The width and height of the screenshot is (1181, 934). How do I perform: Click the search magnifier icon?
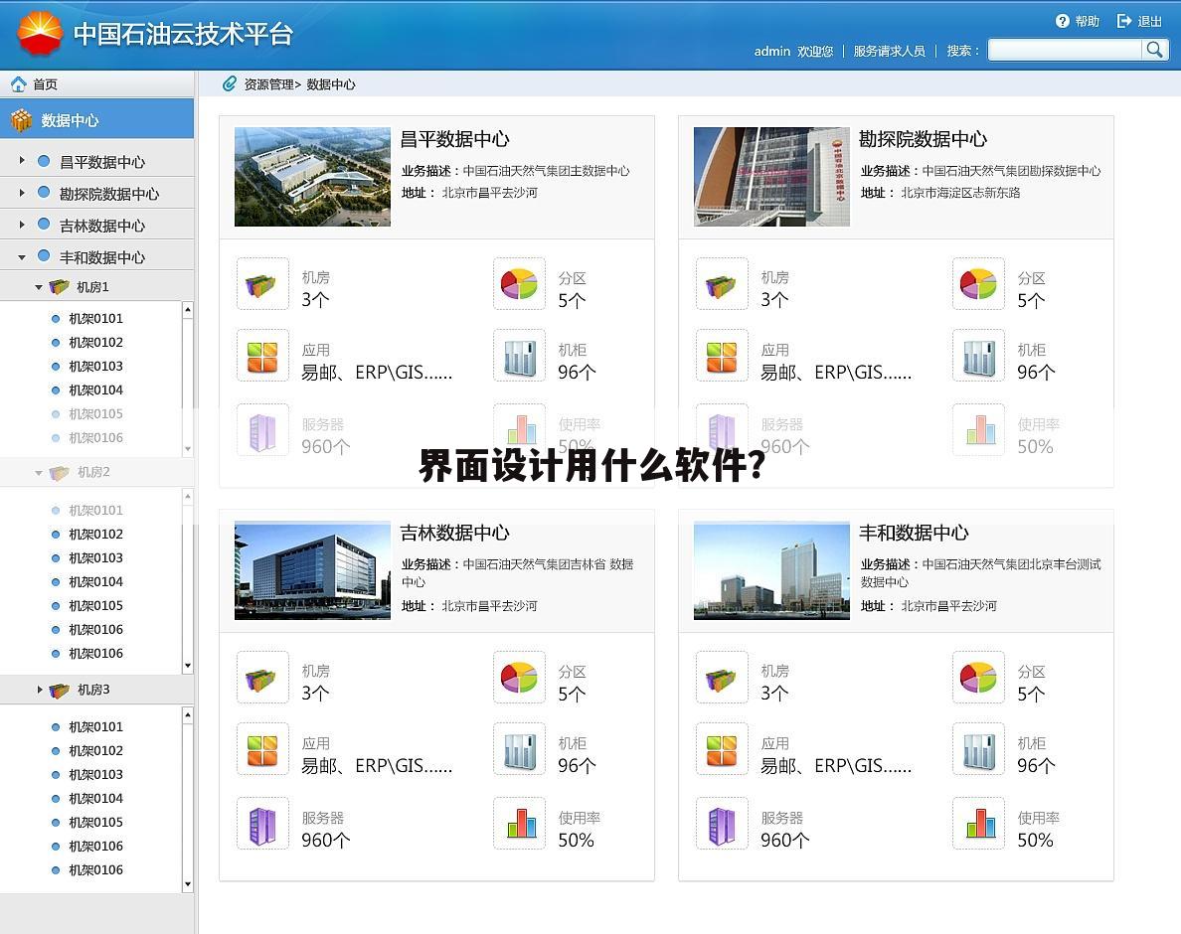pos(1154,50)
